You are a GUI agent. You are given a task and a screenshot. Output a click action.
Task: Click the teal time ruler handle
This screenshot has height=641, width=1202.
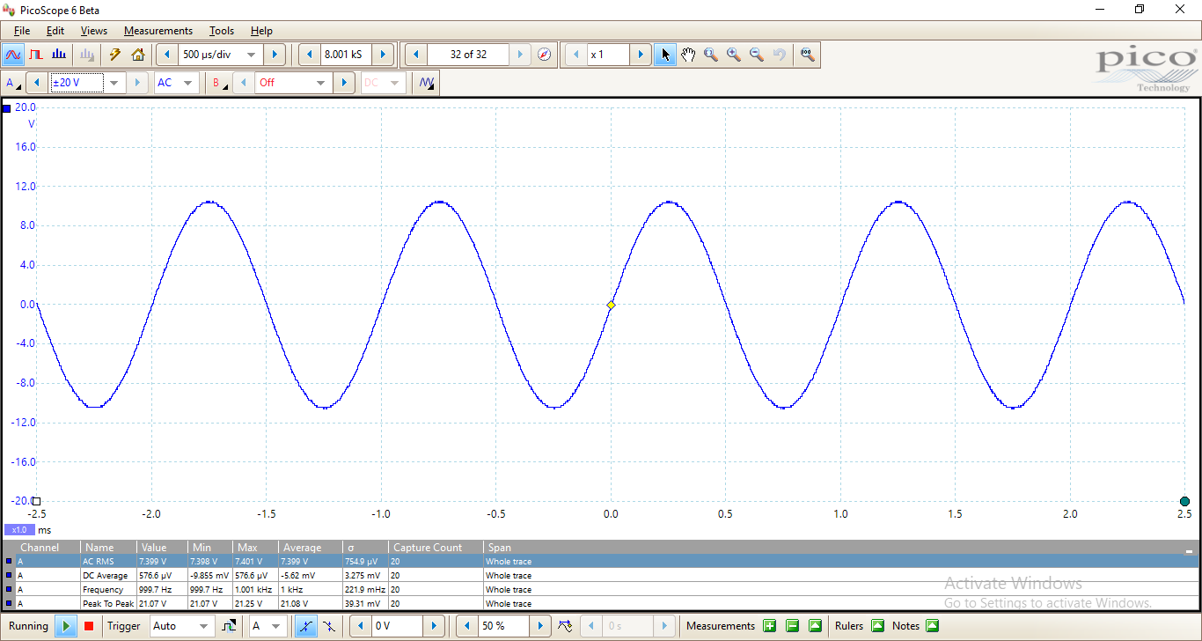[x=1184, y=501]
